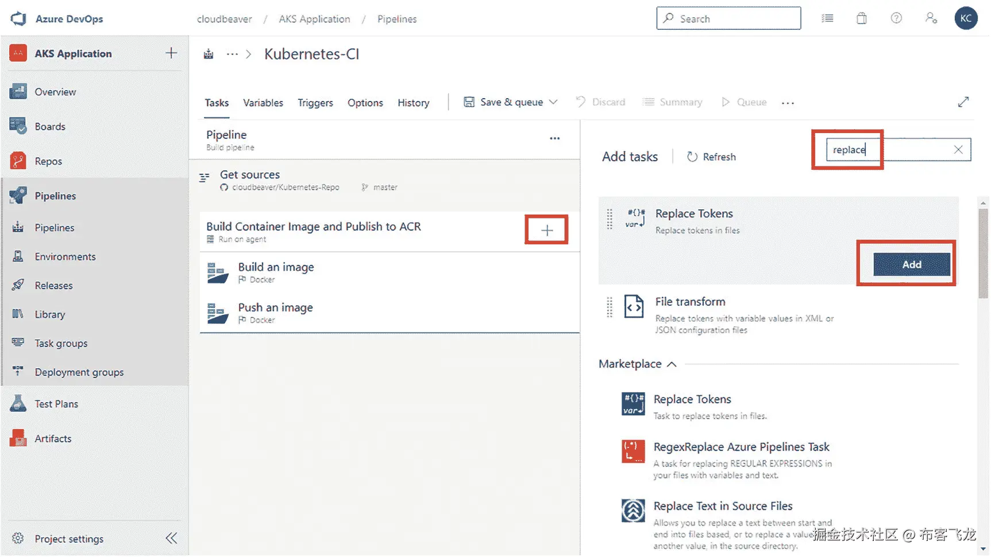Open the user settings icon

click(931, 18)
